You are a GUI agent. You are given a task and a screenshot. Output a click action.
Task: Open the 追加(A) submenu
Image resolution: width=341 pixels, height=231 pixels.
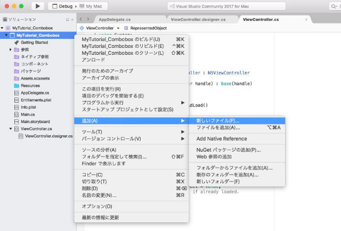pyautogui.click(x=132, y=121)
